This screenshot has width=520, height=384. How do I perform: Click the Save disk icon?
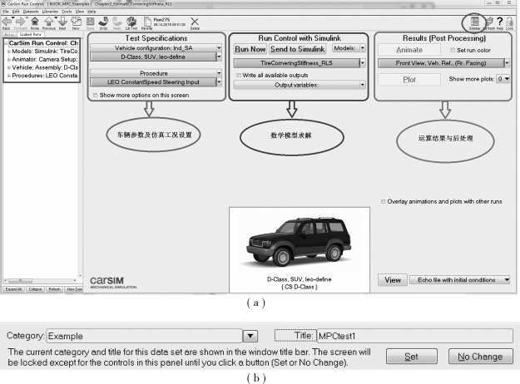click(90, 22)
